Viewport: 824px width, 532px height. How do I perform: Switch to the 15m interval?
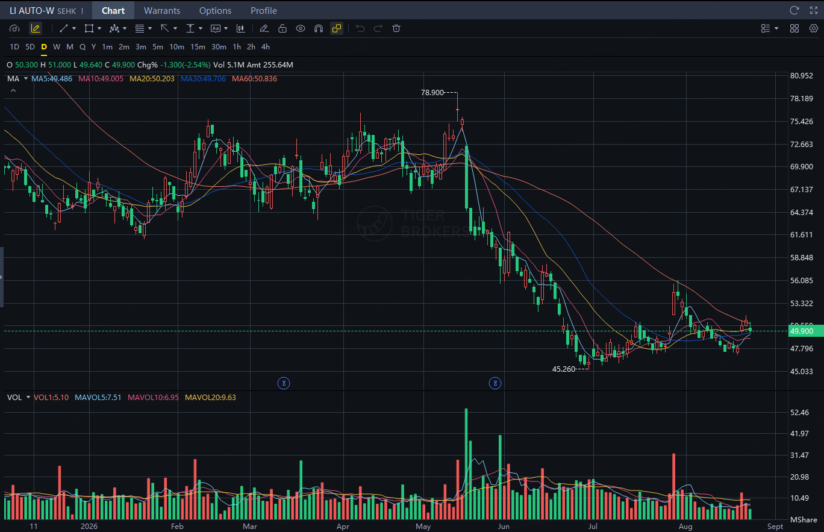pos(198,47)
